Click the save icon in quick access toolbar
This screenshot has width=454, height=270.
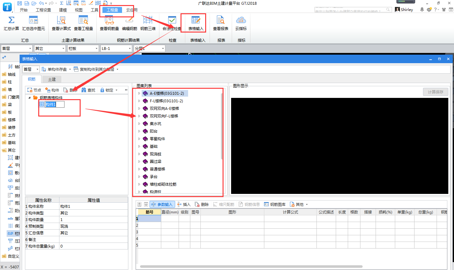click(20, 3)
